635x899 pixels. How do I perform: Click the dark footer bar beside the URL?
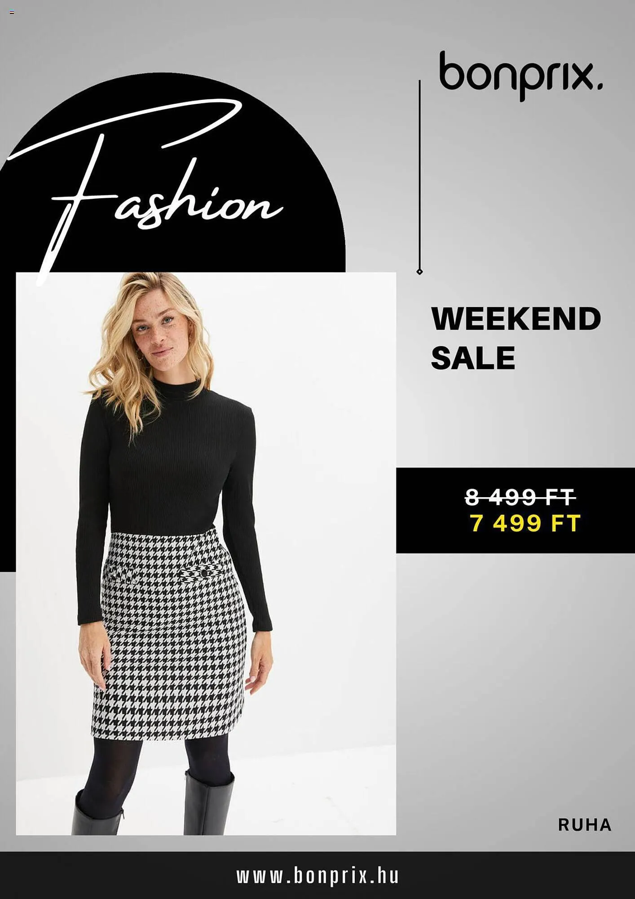[x=112, y=875]
